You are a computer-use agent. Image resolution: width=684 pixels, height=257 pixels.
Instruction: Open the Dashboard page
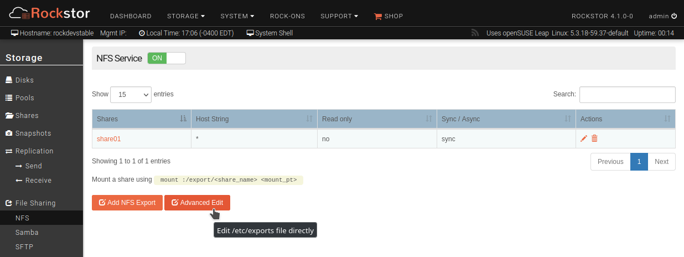point(131,16)
